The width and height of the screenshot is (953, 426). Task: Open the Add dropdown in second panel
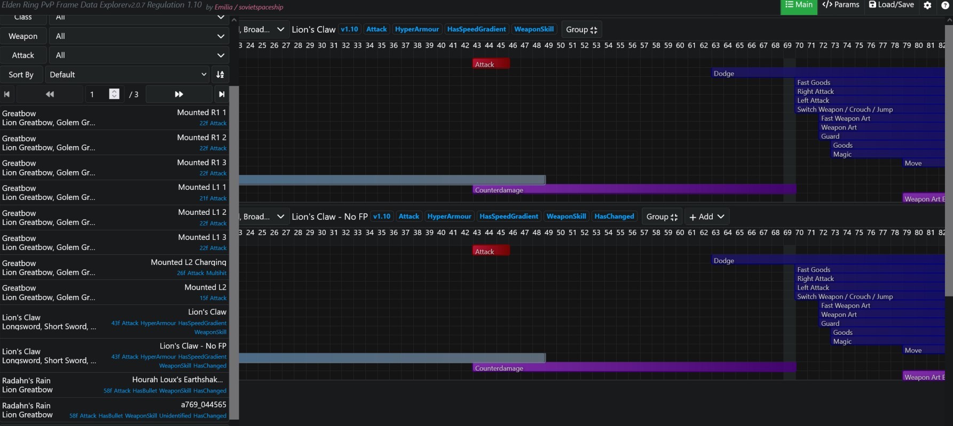706,216
